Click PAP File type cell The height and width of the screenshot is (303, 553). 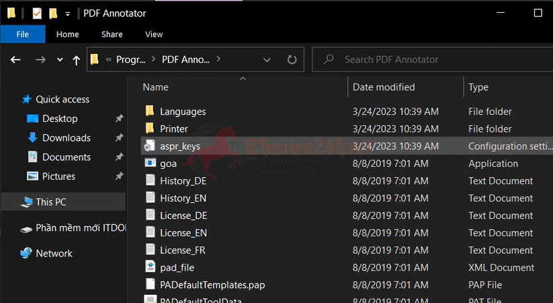click(485, 285)
